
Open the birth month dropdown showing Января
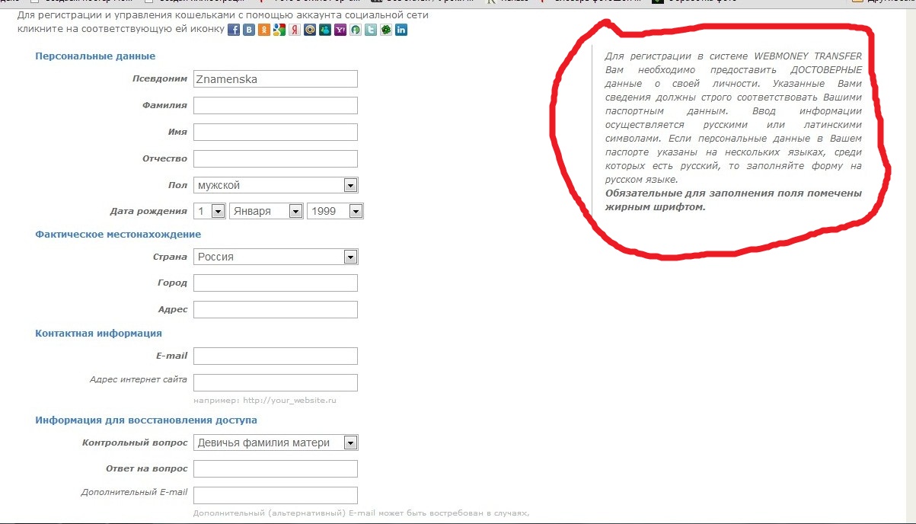pos(267,211)
